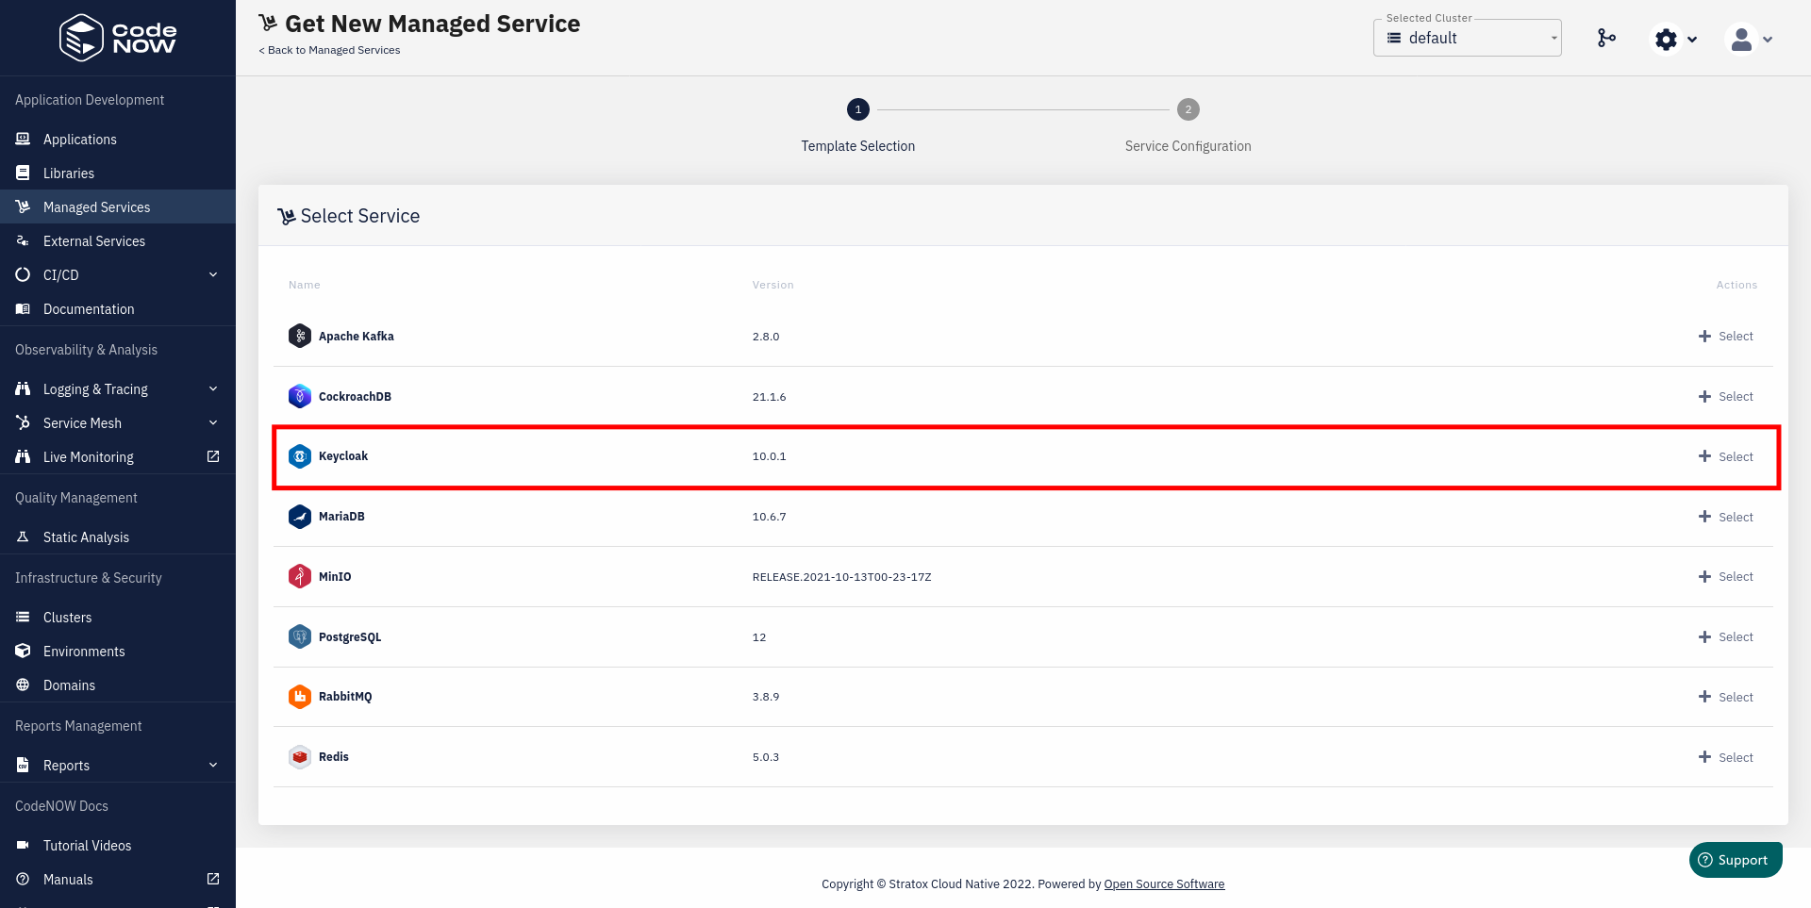Click the Keycloak version 10.0.1
The height and width of the screenshot is (908, 1811).
[x=770, y=456]
